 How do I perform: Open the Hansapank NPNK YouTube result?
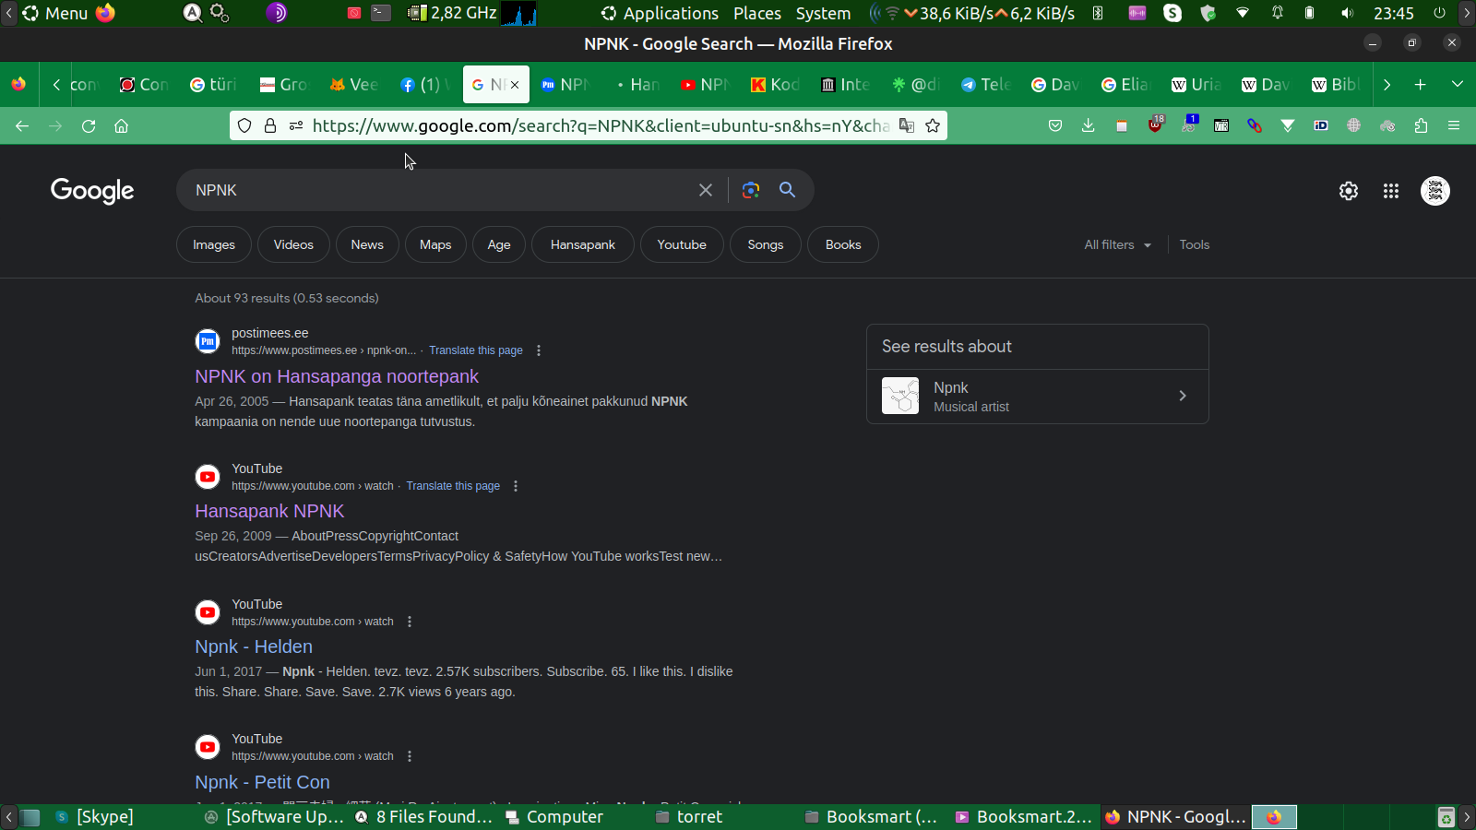tap(269, 511)
